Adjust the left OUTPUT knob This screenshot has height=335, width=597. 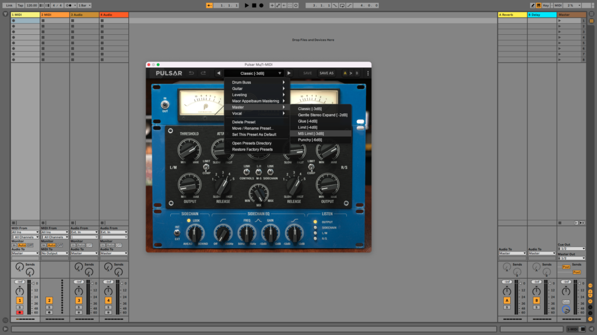[189, 184]
